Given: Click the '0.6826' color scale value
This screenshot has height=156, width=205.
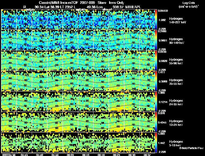Looking at the screenshot, I should 163,61.
